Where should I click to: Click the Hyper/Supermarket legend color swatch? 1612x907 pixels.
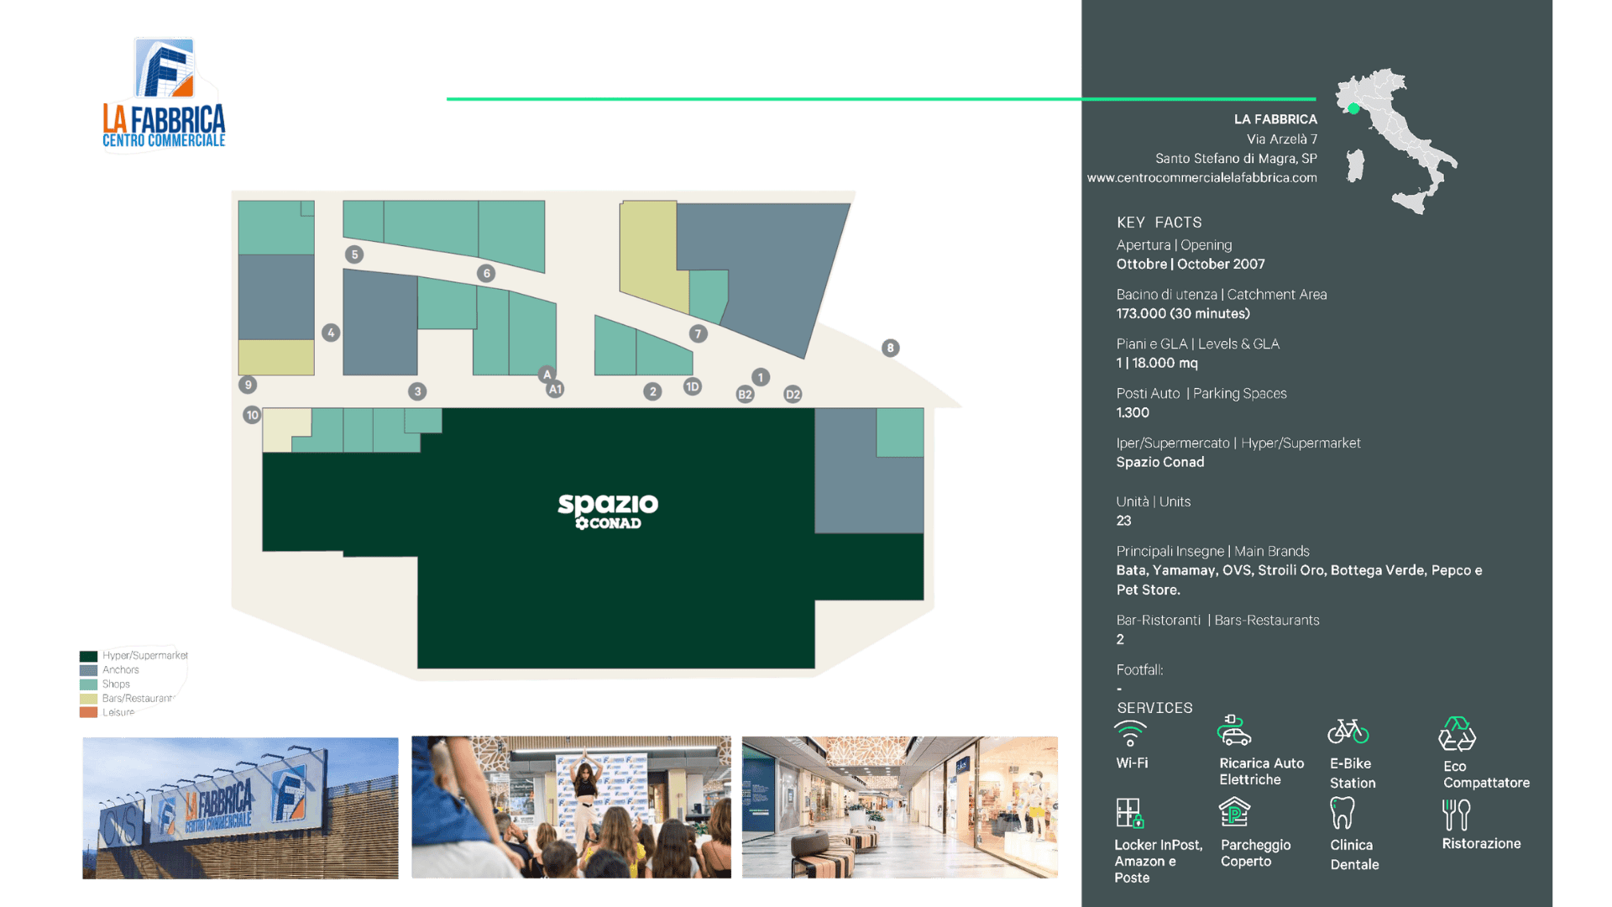[x=88, y=656]
